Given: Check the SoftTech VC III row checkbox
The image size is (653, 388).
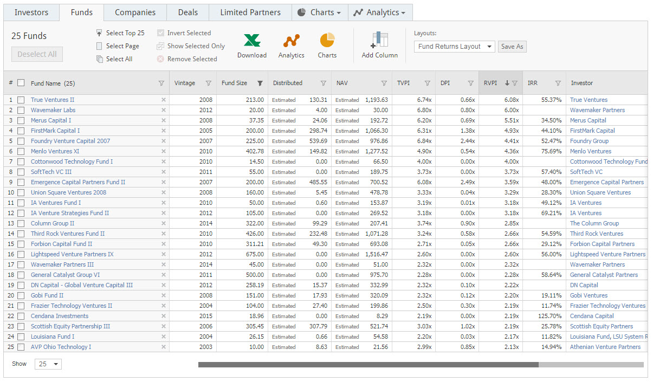Looking at the screenshot, I should pyautogui.click(x=21, y=172).
